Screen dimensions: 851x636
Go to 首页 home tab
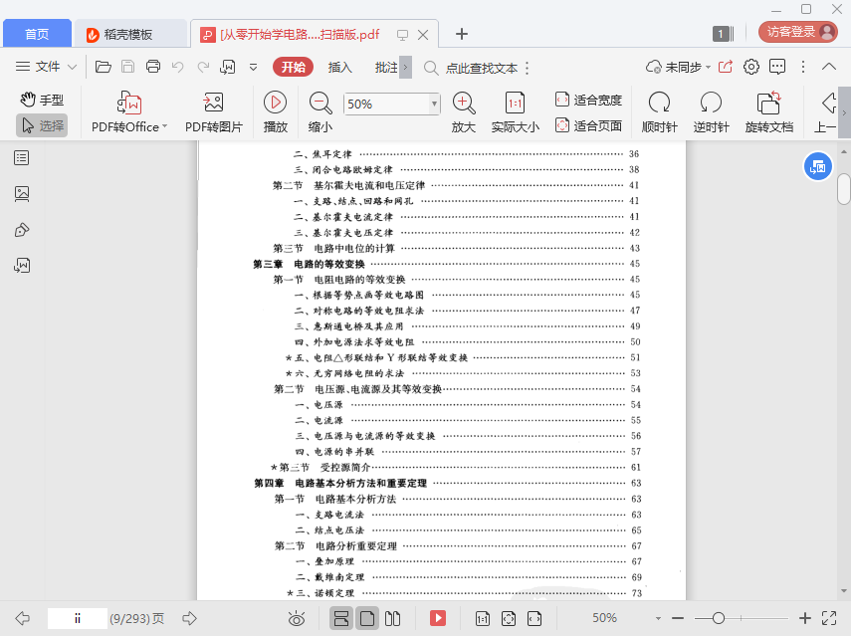click(x=37, y=34)
